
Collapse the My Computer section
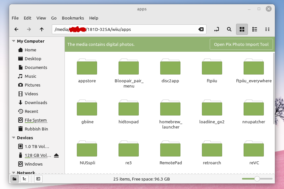click(13, 41)
